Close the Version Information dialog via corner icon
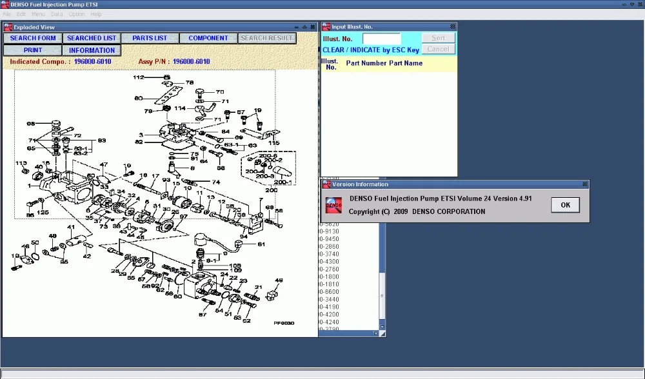The width and height of the screenshot is (645, 379). coord(584,184)
